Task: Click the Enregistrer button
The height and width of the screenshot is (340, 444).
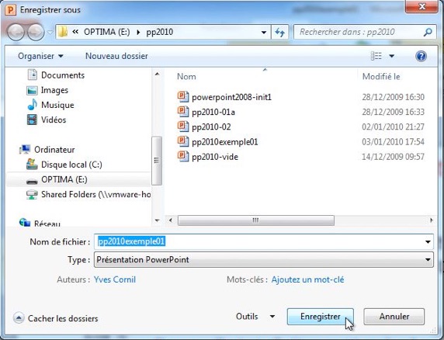Action: point(321,317)
